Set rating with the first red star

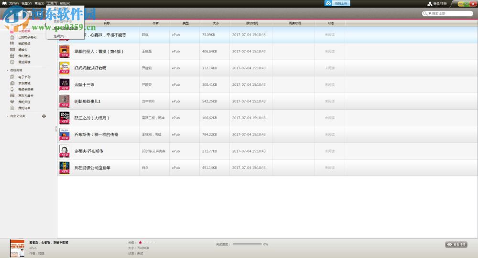(x=140, y=242)
